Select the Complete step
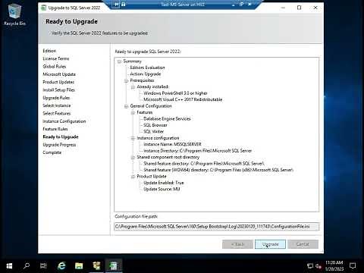The height and width of the screenshot is (273, 364). [x=52, y=152]
